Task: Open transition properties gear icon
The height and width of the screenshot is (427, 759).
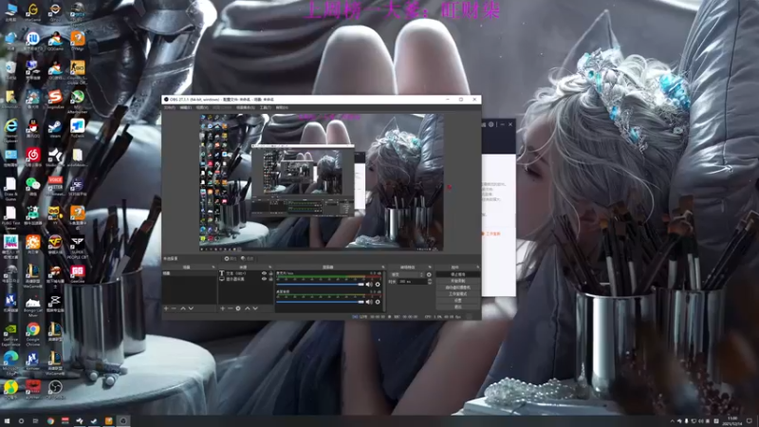Action: [429, 274]
